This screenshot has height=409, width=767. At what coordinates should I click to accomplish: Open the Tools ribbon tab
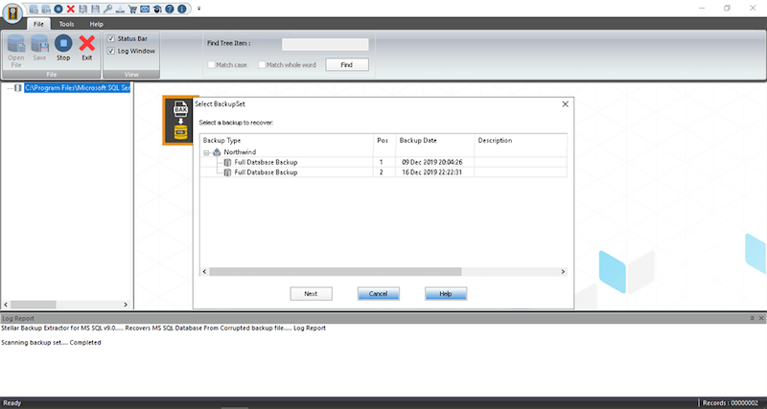pos(66,24)
